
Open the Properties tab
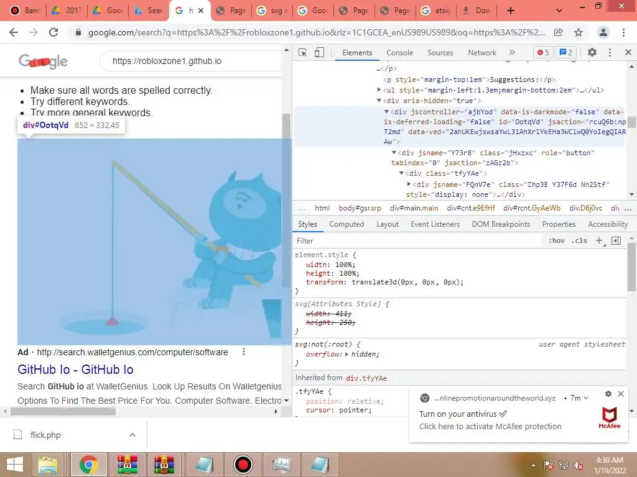coord(559,224)
